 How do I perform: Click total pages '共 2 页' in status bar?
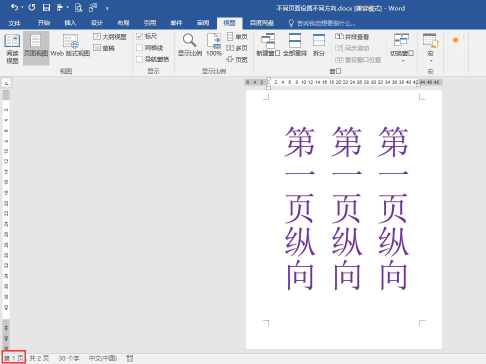pyautogui.click(x=39, y=358)
